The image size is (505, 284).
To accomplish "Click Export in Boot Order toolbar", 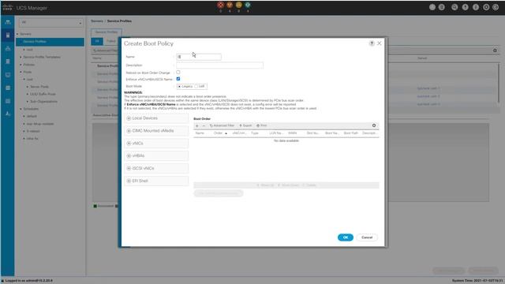I will 245,125.
